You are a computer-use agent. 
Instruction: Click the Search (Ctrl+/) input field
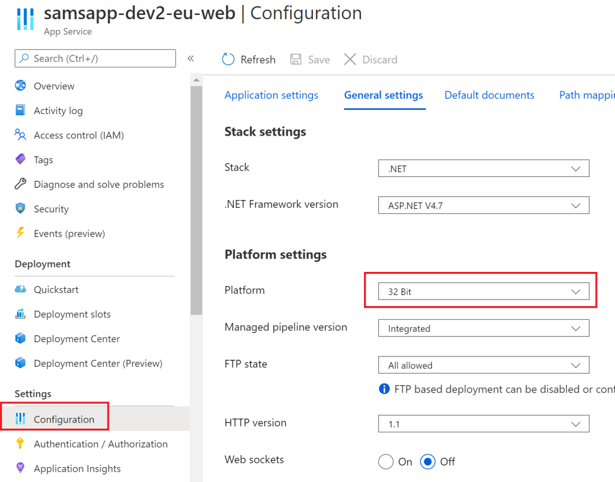(x=96, y=58)
